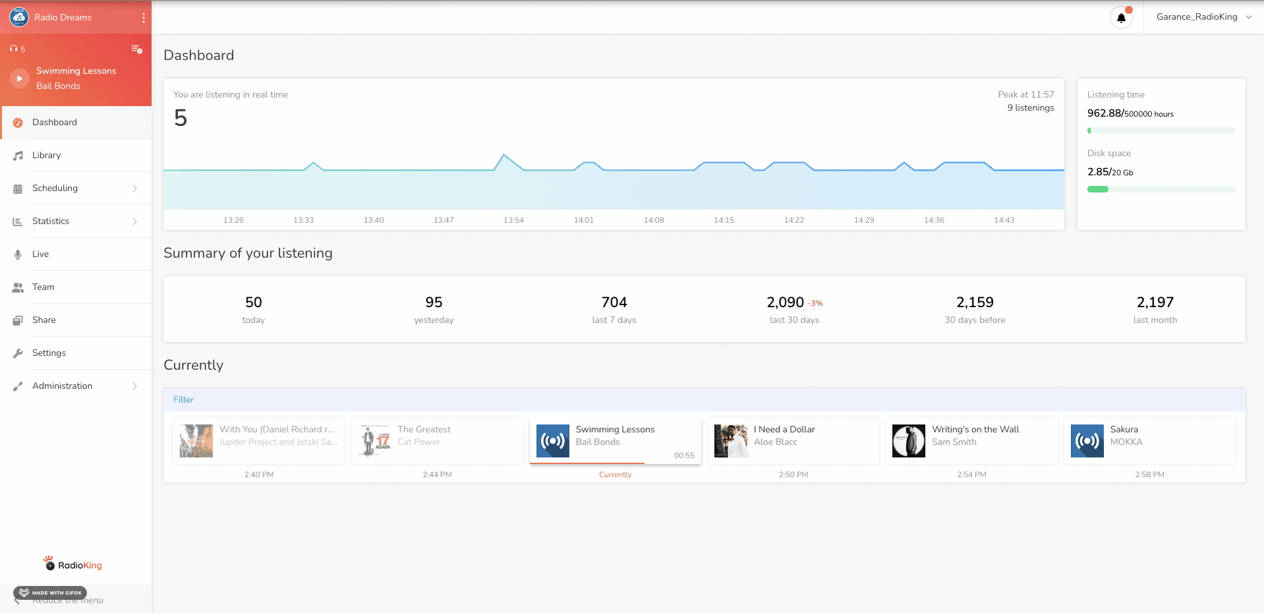The width and height of the screenshot is (1264, 613).
Task: Click the Settings wrench icon
Action: point(18,353)
